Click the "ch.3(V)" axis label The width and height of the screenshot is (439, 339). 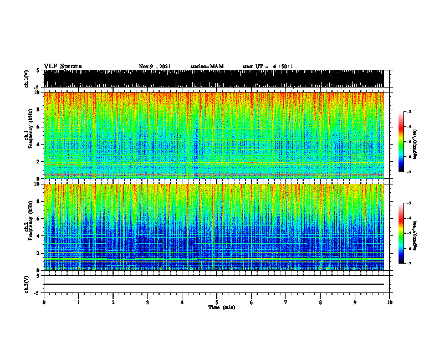(x=27, y=285)
